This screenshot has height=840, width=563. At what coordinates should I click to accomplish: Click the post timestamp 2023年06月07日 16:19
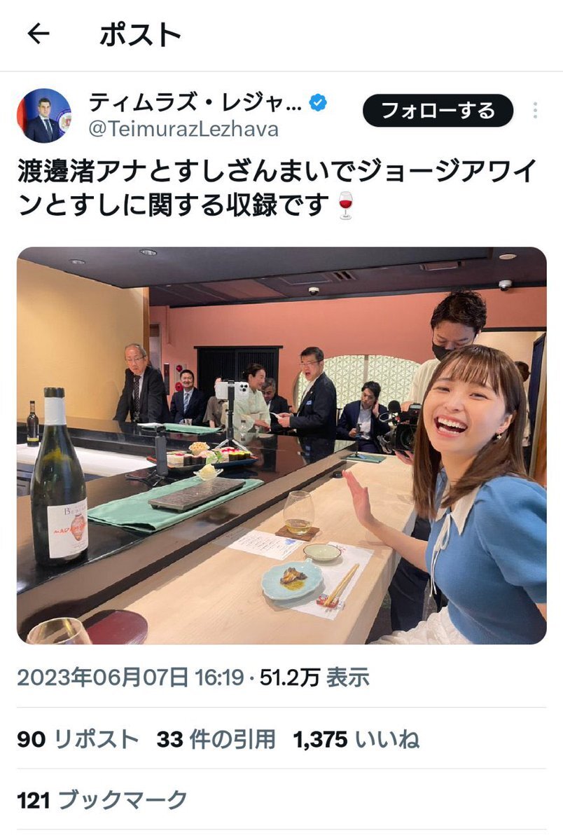pos(130,677)
